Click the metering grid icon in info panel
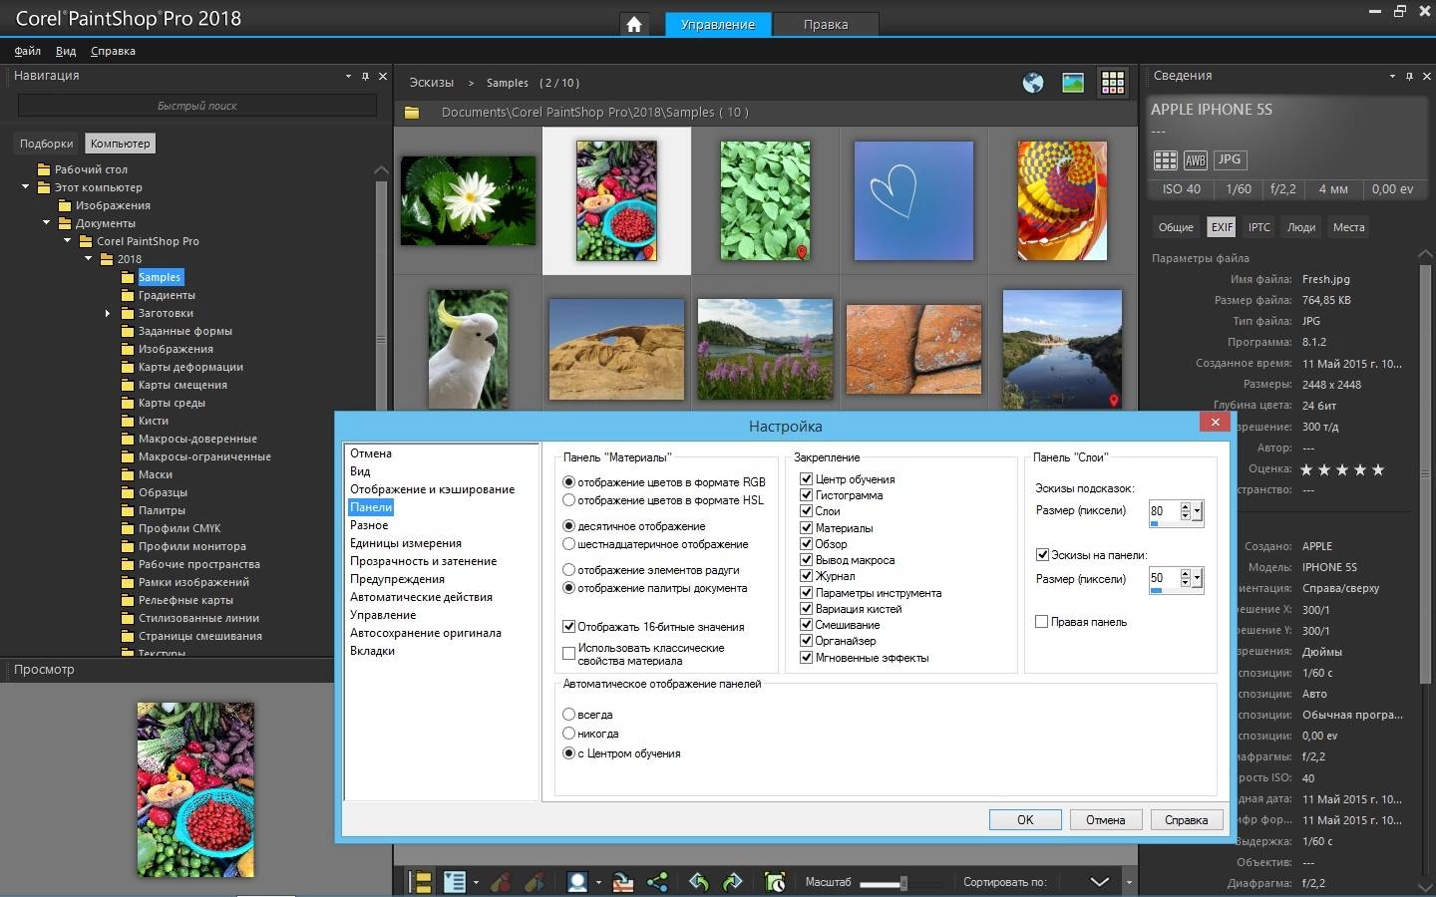Image resolution: width=1436 pixels, height=897 pixels. click(x=1165, y=159)
